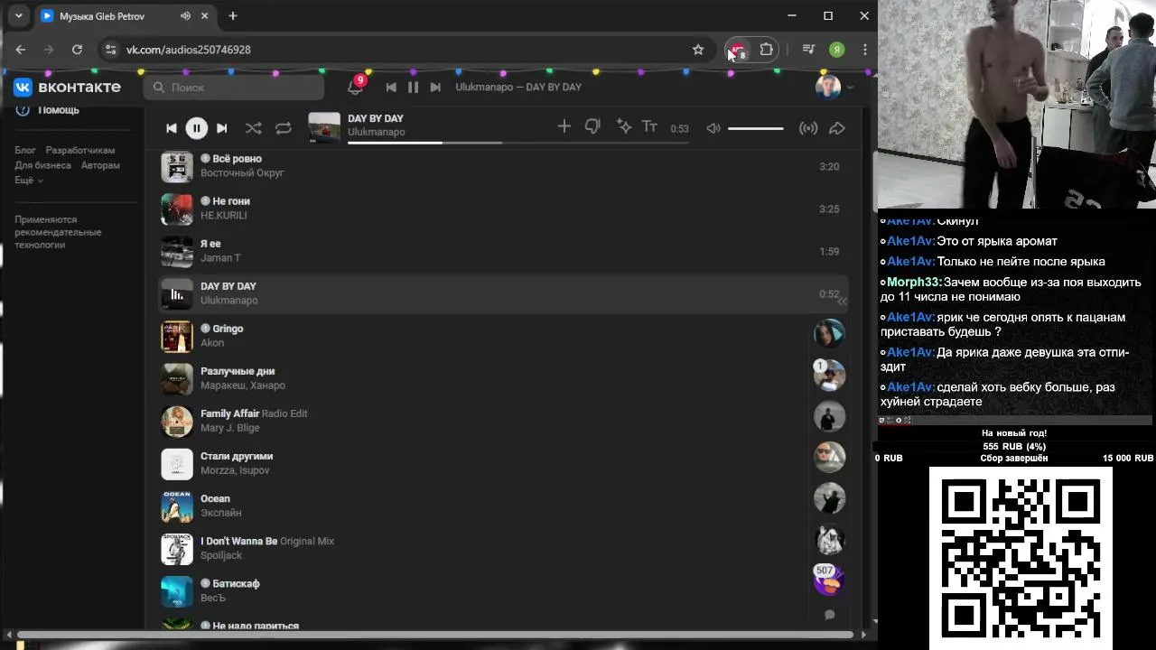Viewport: 1156px width, 650px height.
Task: Click back arrow in Chrome toolbar
Action: click(x=21, y=50)
